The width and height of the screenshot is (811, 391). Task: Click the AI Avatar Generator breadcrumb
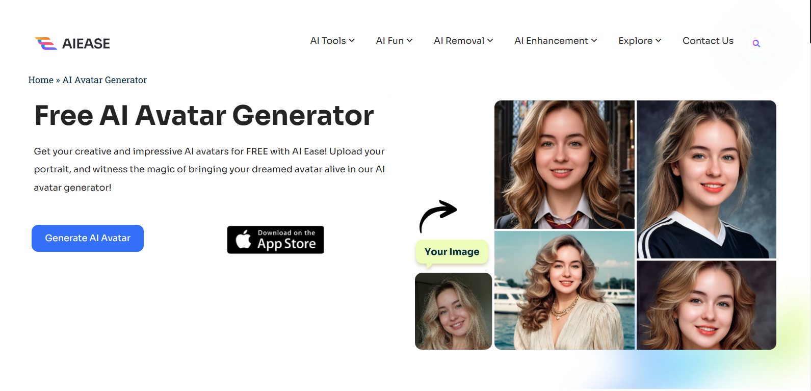[x=104, y=80]
